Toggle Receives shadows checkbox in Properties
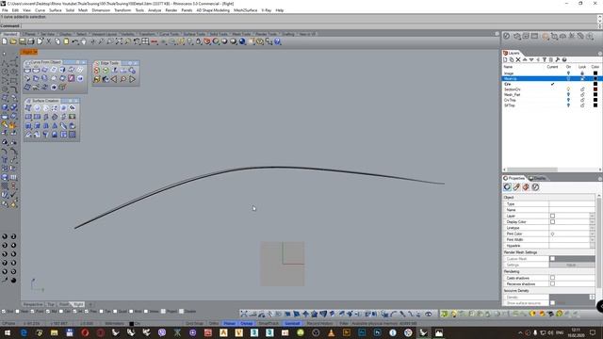The height and width of the screenshot is (339, 603). (x=552, y=283)
